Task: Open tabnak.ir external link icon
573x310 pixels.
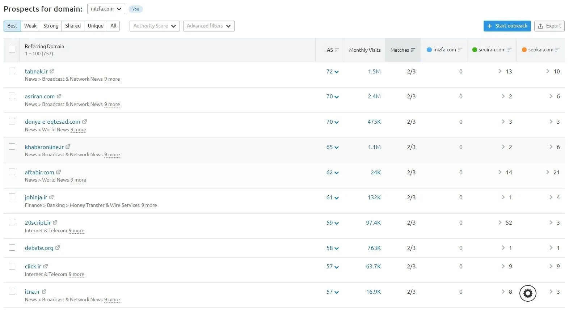Action: 52,71
